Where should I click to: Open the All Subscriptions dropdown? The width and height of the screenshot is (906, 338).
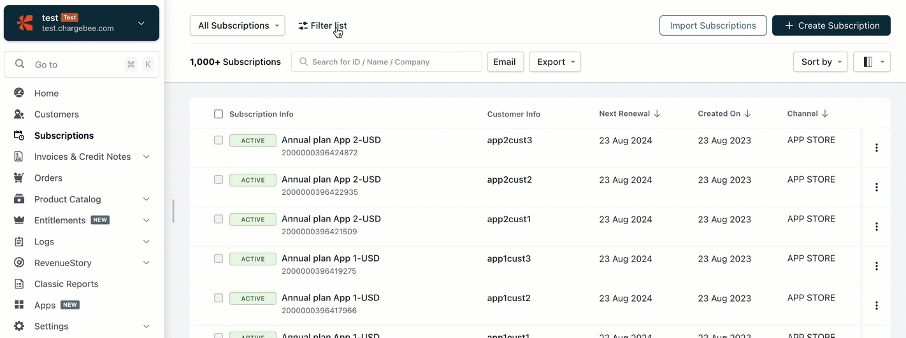238,25
